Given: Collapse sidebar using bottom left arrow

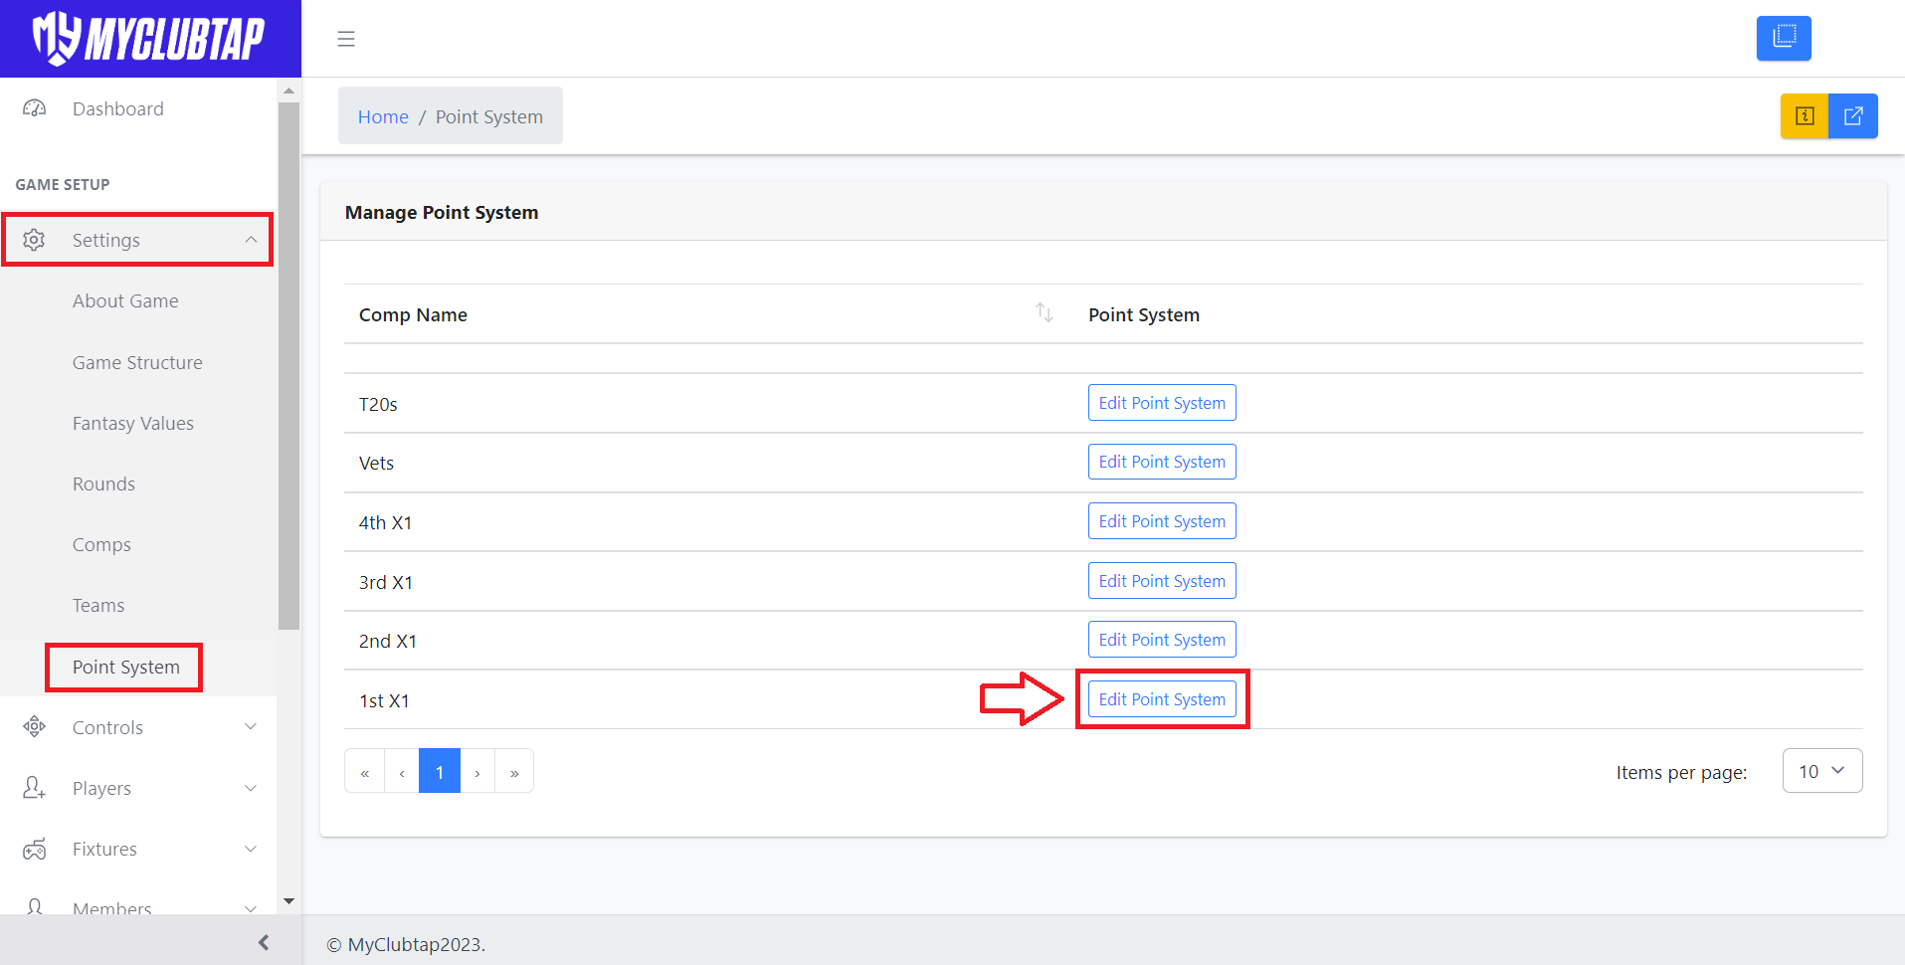Looking at the screenshot, I should pos(264,942).
